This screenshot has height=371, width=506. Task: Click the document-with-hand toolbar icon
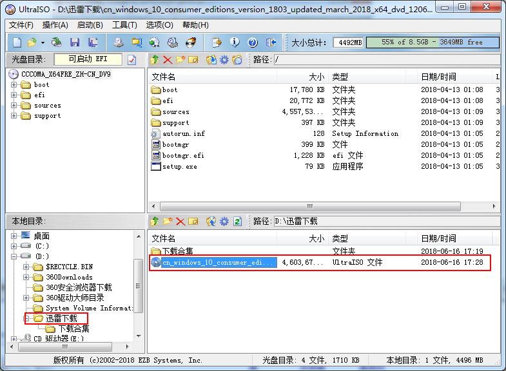tap(217, 43)
